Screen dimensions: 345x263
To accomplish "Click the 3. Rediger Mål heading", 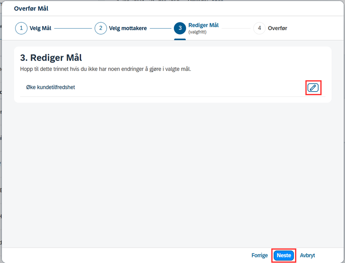I will point(51,57).
